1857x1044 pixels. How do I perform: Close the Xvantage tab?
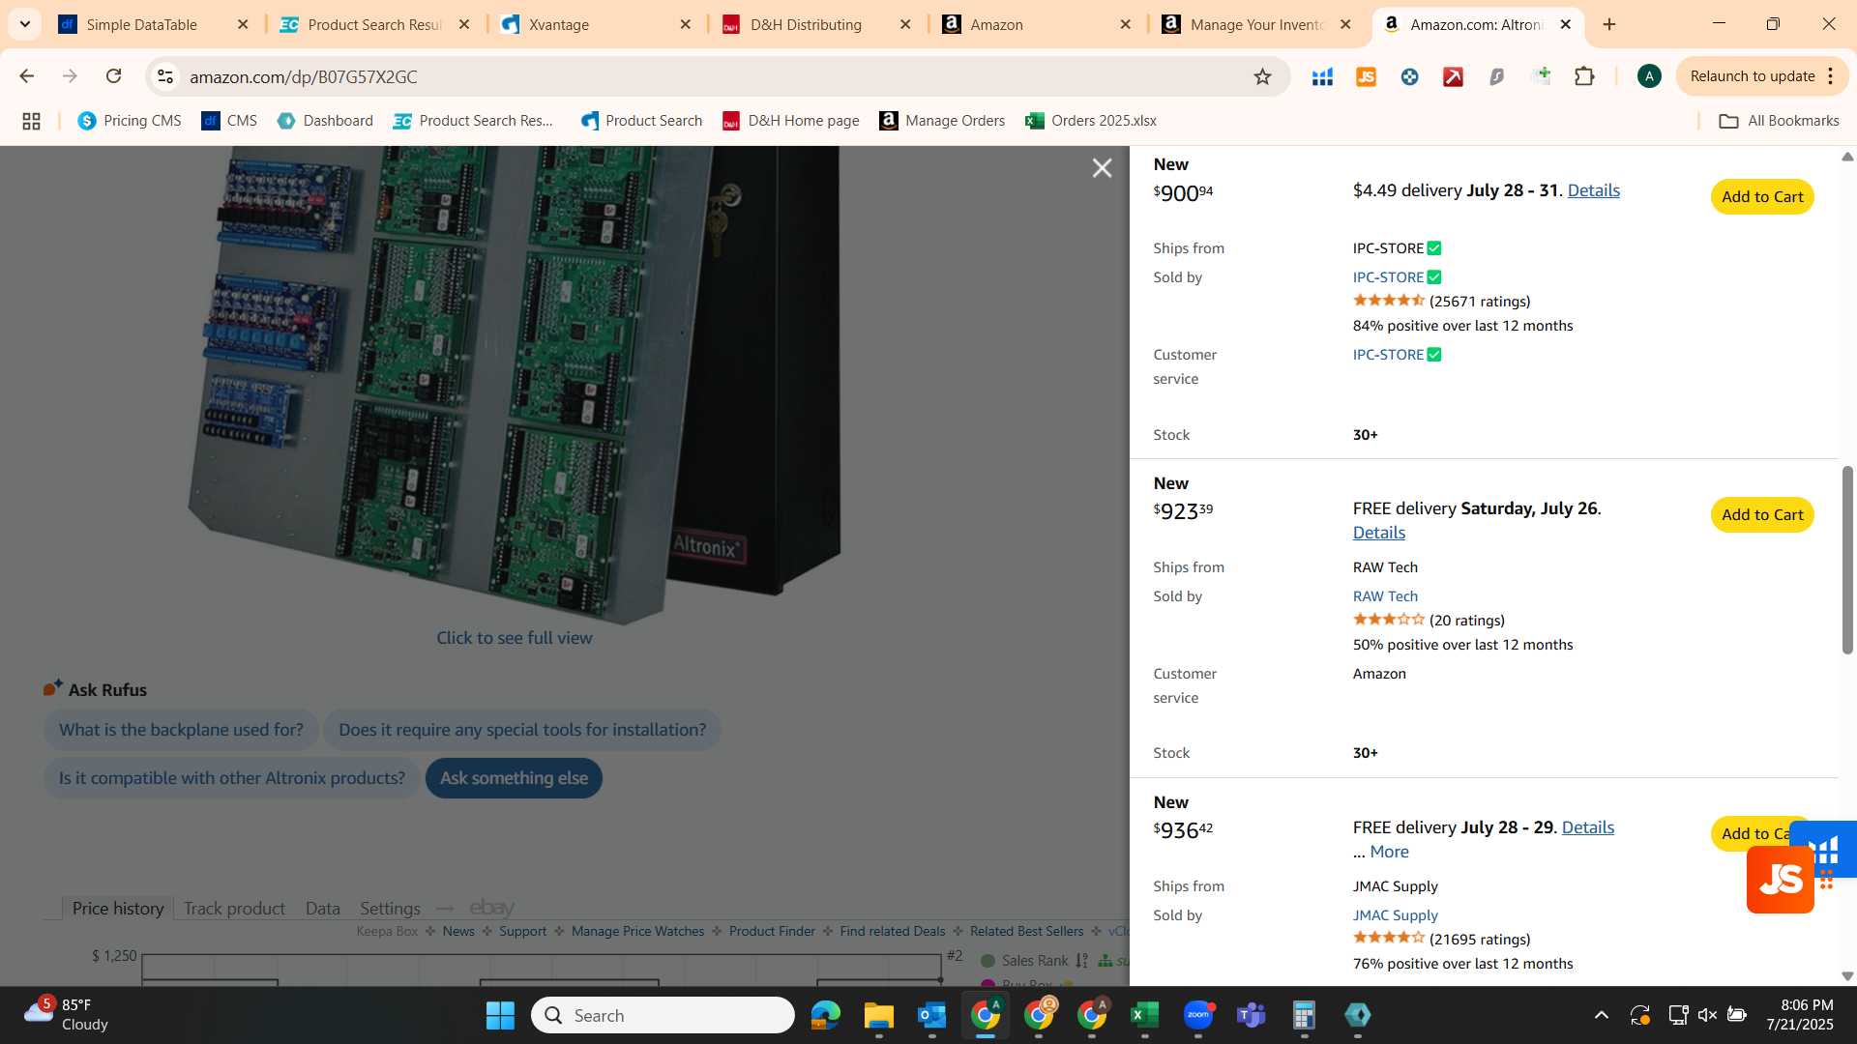click(x=686, y=24)
